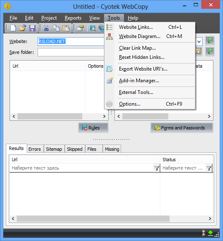This screenshot has width=223, height=241.
Task: Open the File menu
Action: pos(13,18)
